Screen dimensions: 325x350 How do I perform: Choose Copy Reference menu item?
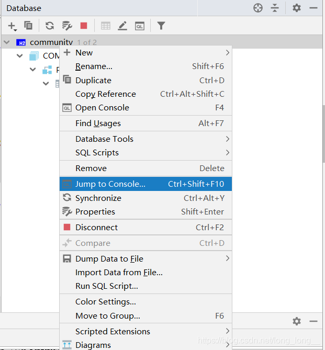pyautogui.click(x=145, y=94)
